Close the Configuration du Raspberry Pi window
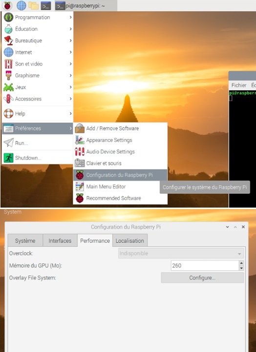The height and width of the screenshot is (352, 256). (x=243, y=227)
